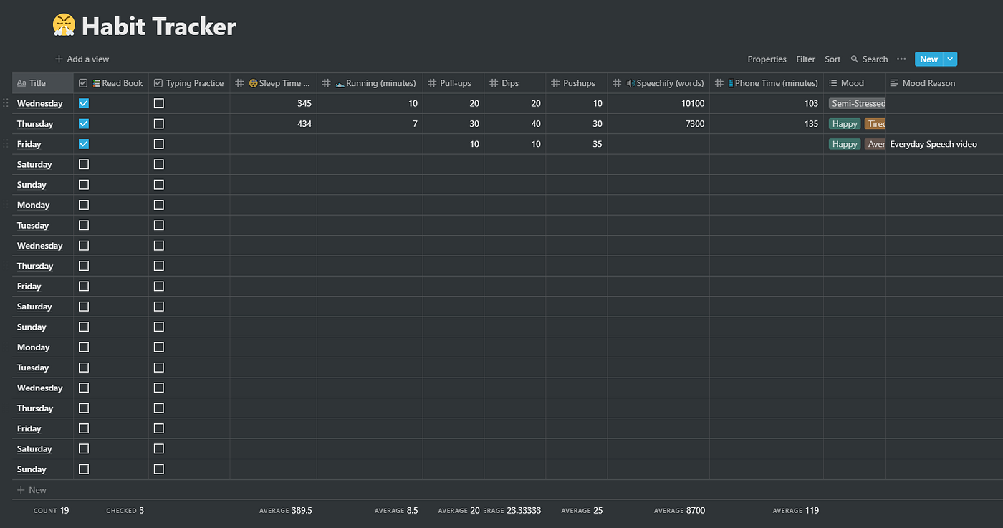The width and height of the screenshot is (1003, 528).
Task: Check Read Book for the first Tuesday row
Action: (84, 225)
